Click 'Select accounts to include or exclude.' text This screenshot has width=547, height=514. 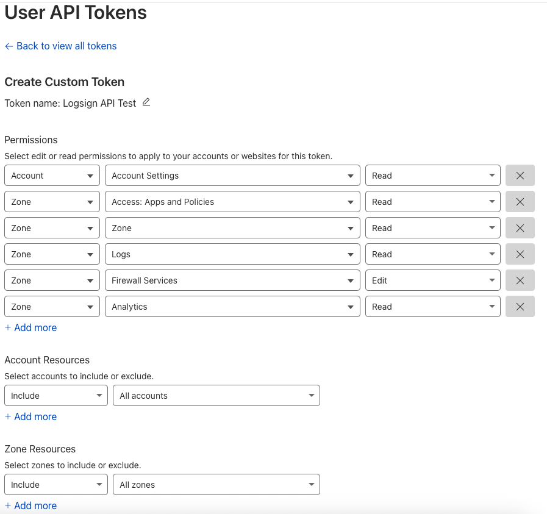(x=79, y=376)
